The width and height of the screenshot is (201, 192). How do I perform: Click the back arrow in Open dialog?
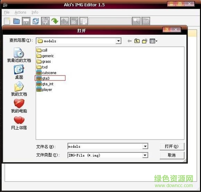click(130, 41)
